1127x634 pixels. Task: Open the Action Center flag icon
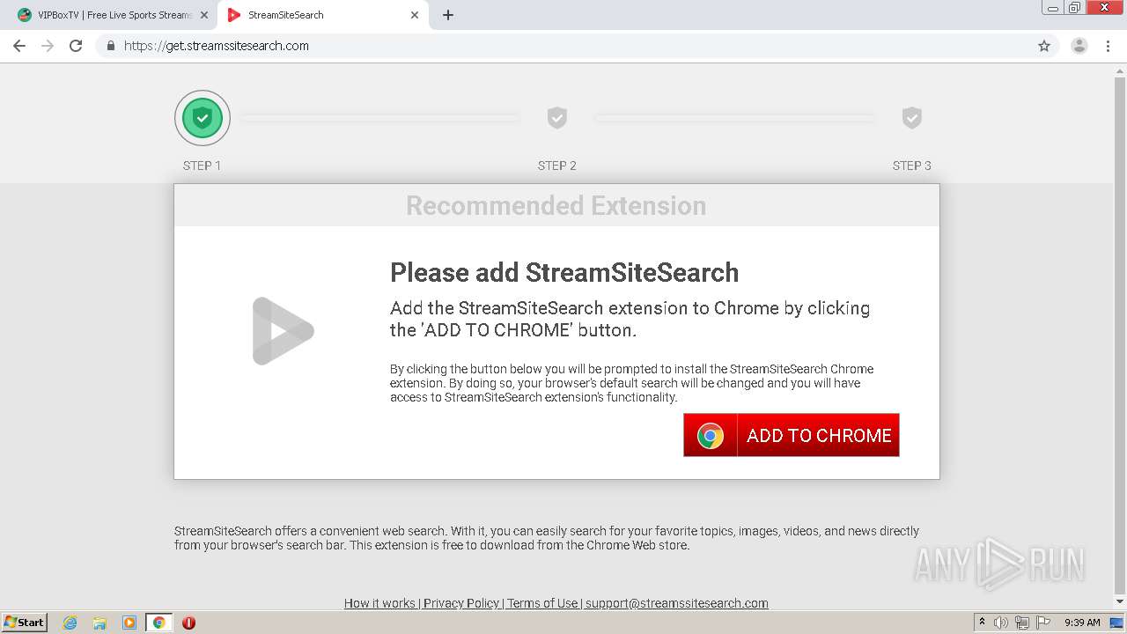(x=1043, y=623)
